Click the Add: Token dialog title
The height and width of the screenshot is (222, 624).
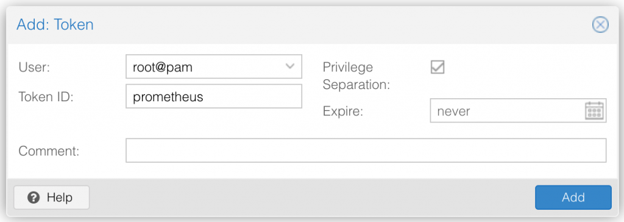[55, 25]
